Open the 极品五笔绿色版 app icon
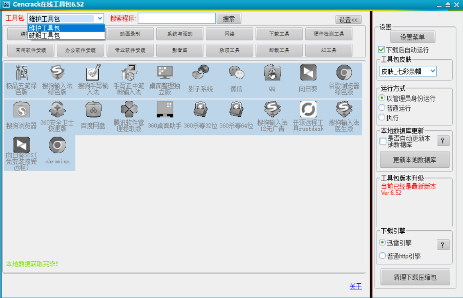Viewport: 463px width, 298px height. click(x=22, y=72)
